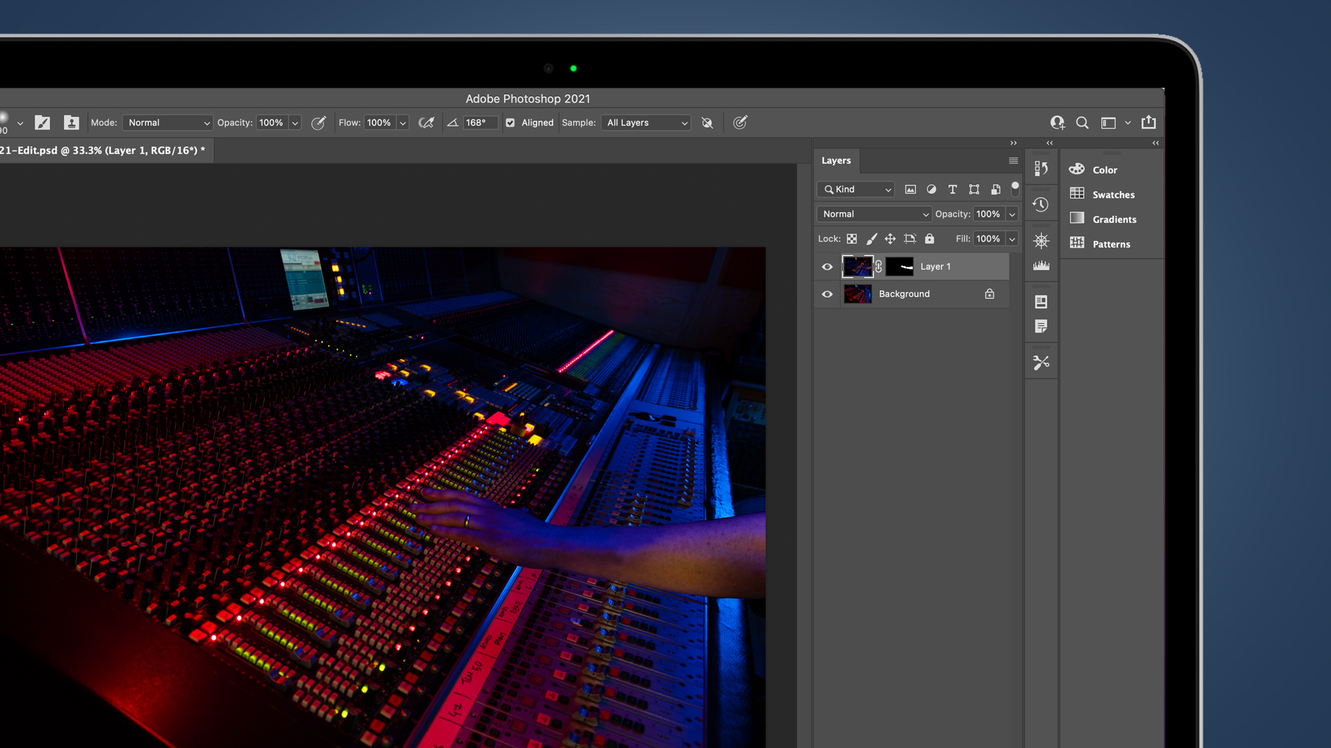Click the layer Opacity 100% field

pos(989,214)
